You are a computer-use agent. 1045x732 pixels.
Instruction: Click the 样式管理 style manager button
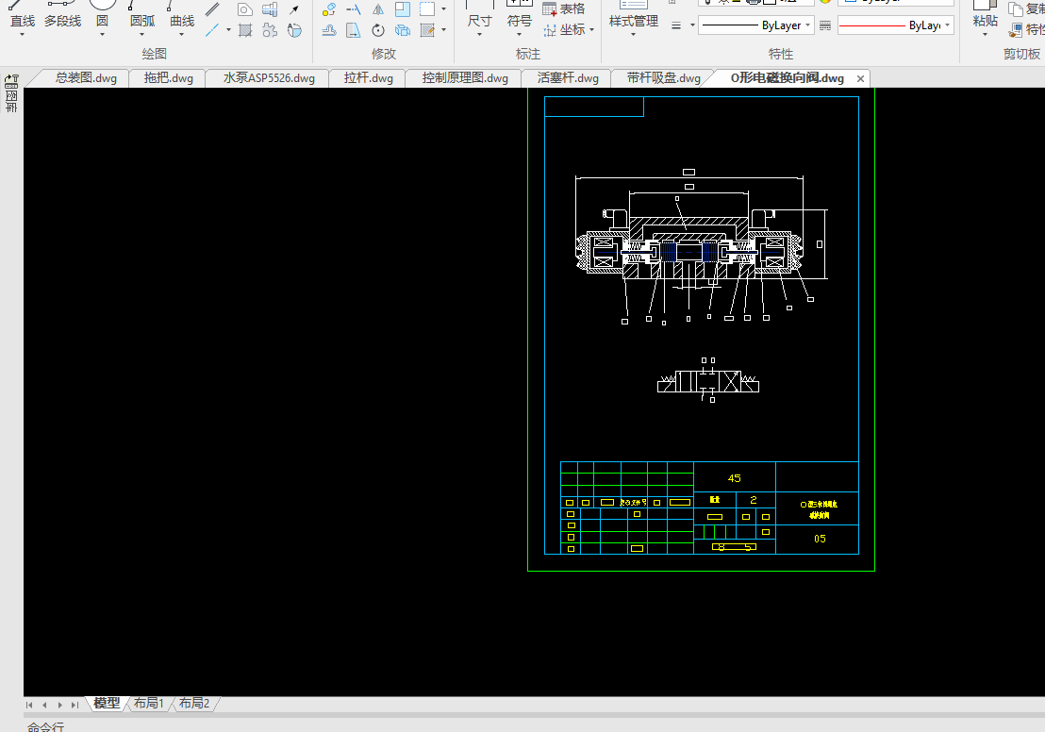(x=633, y=21)
